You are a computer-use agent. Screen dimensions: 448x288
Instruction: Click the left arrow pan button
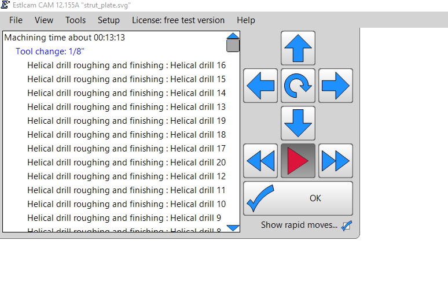pyautogui.click(x=260, y=86)
